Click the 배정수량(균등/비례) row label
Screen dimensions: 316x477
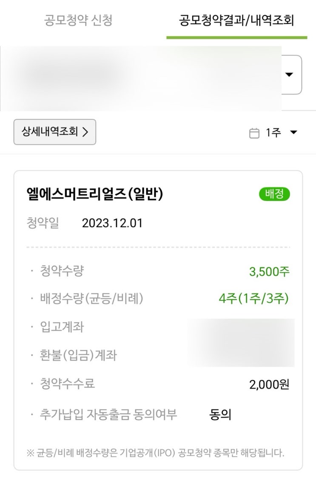coord(91,299)
